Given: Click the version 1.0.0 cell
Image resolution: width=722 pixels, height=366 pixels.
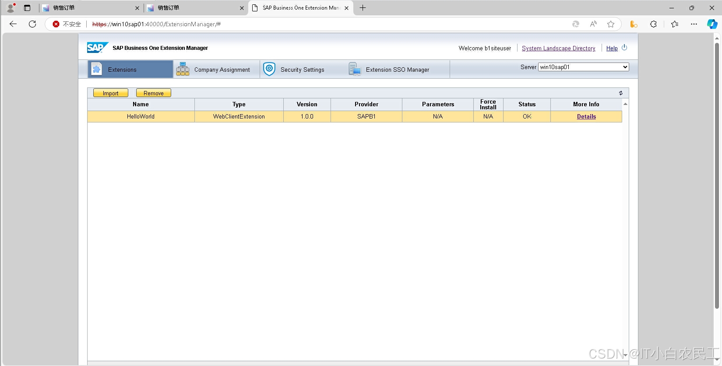Looking at the screenshot, I should pyautogui.click(x=307, y=116).
